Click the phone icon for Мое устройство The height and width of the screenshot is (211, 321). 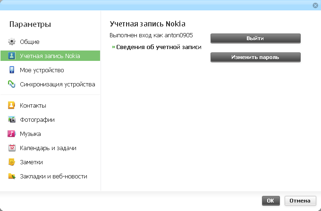pyautogui.click(x=12, y=70)
